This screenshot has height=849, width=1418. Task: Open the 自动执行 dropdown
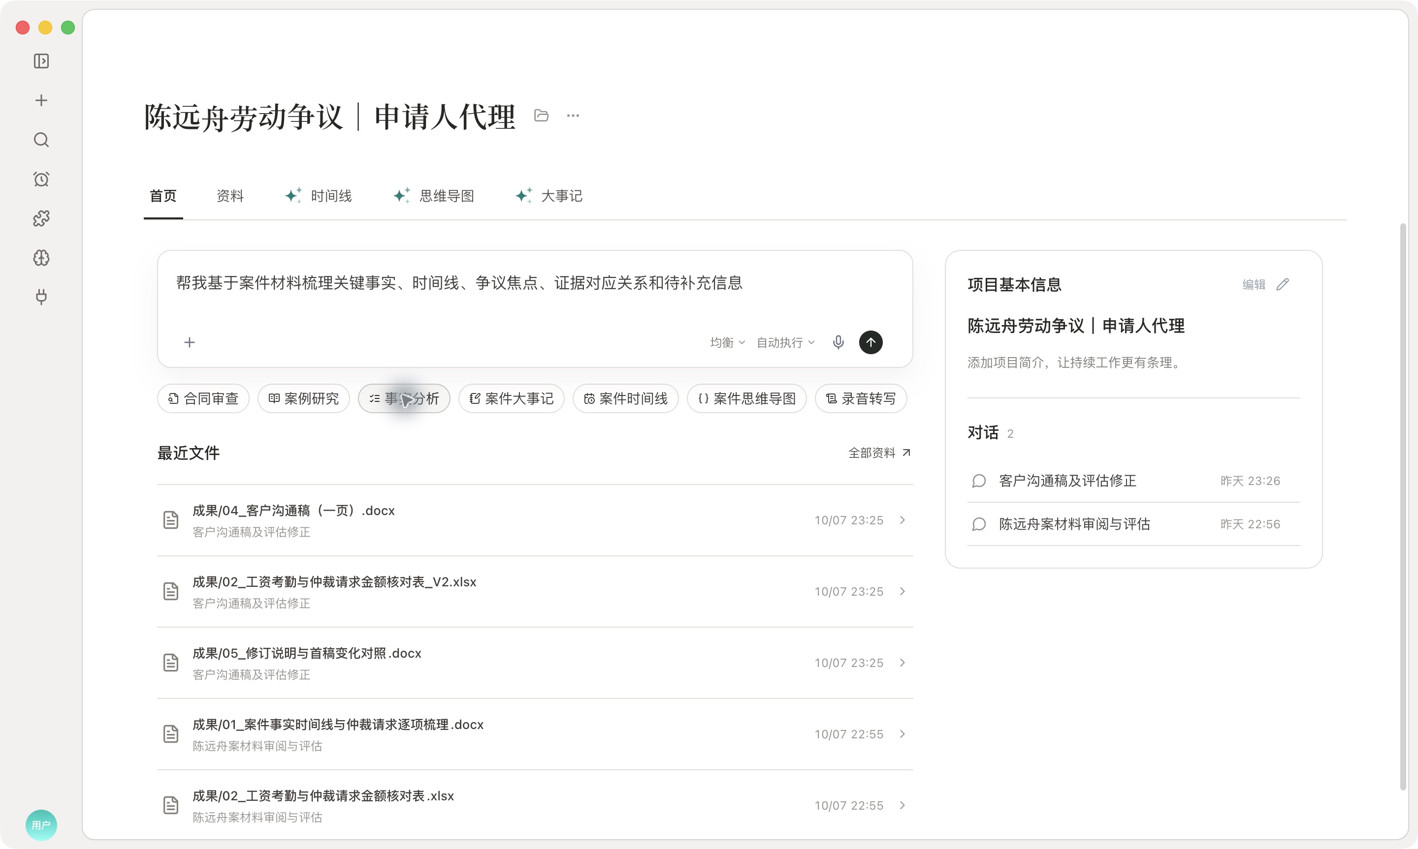pyautogui.click(x=785, y=342)
